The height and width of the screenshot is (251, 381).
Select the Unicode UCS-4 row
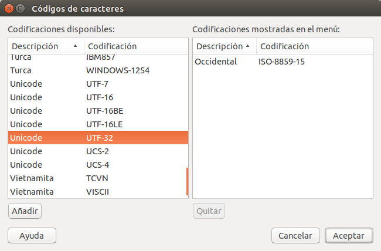tap(97, 165)
